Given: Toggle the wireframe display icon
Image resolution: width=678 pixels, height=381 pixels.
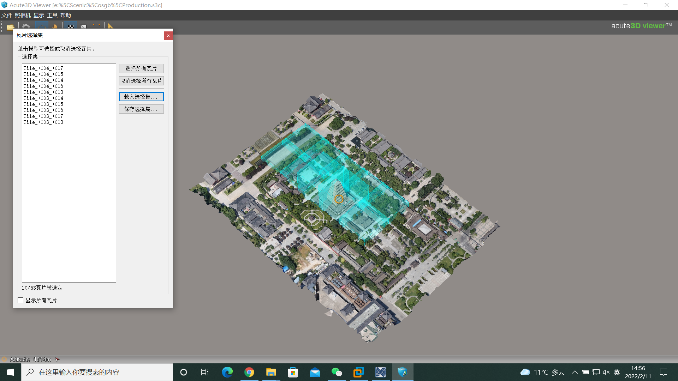Looking at the screenshot, I should coord(83,26).
